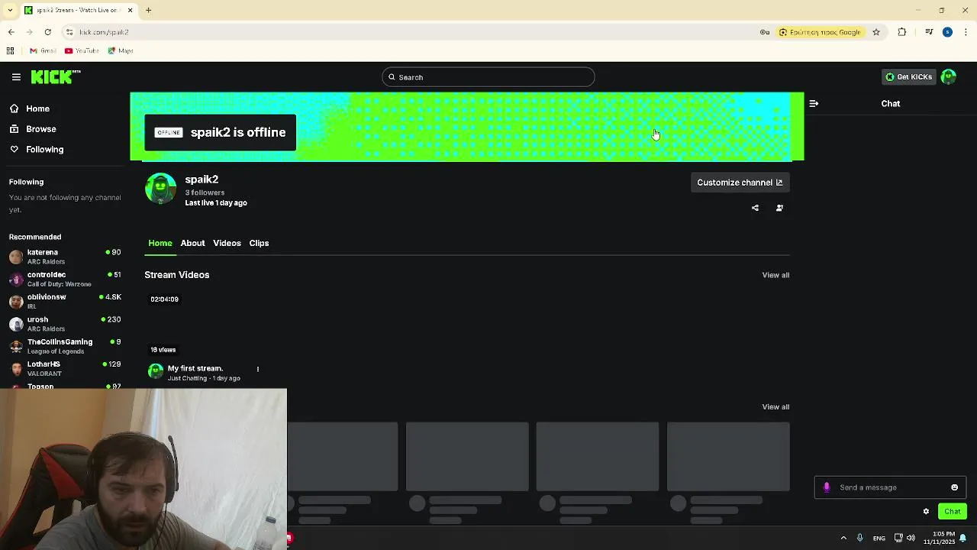Screen dimensions: 977x550
Task: Open the Home sidebar item
Action: tap(37, 108)
